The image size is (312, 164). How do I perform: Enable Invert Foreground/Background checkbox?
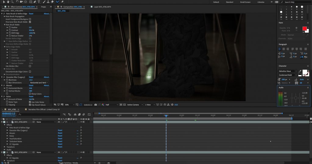pos(30,19)
